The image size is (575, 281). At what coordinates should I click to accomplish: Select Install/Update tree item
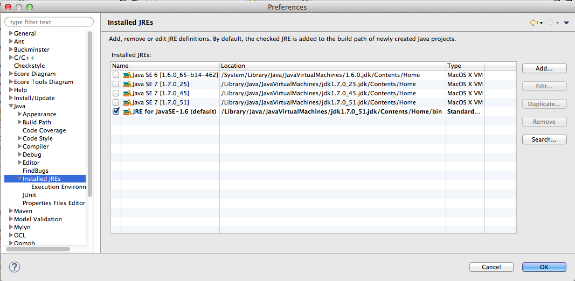(x=34, y=98)
